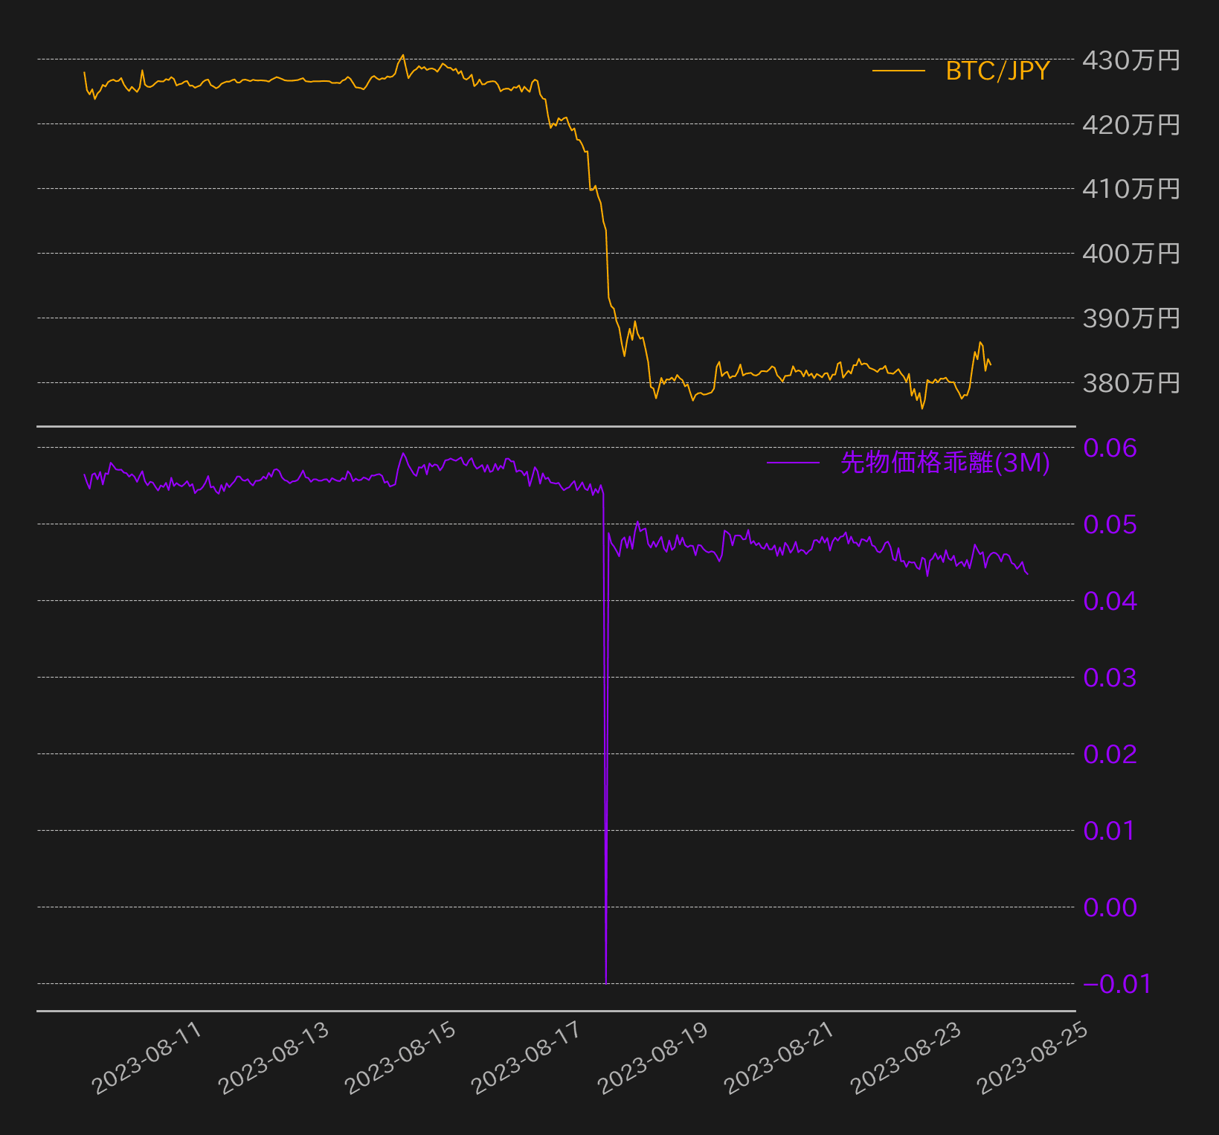
Task: Click the BTC/JPY legend label
Action: [x=997, y=71]
